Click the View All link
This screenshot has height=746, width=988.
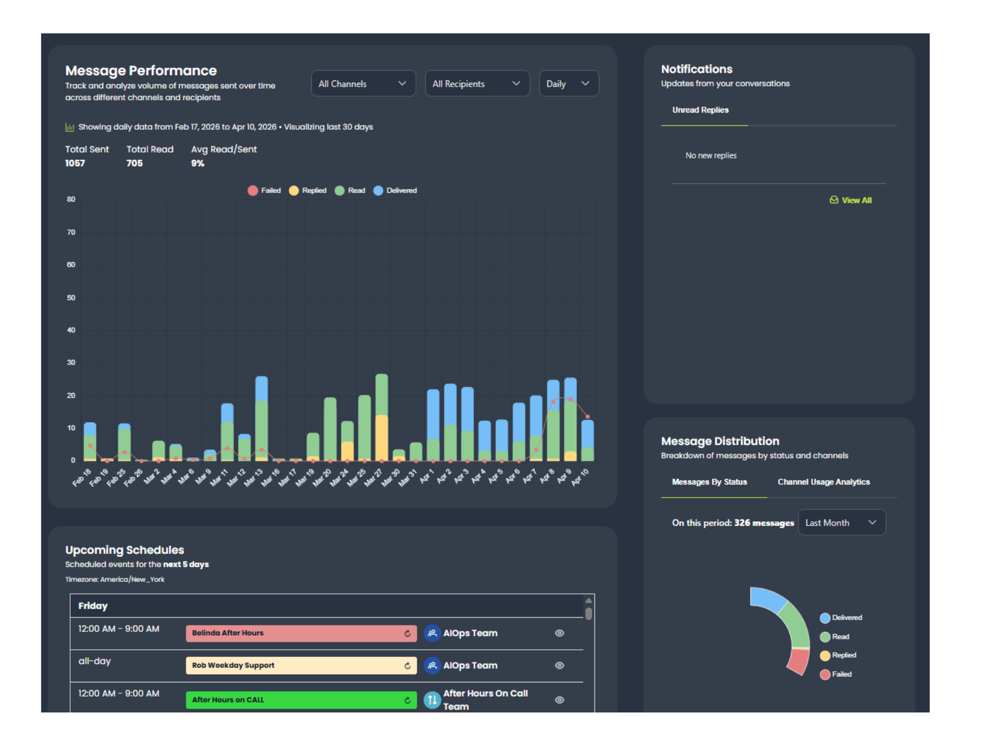[857, 200]
